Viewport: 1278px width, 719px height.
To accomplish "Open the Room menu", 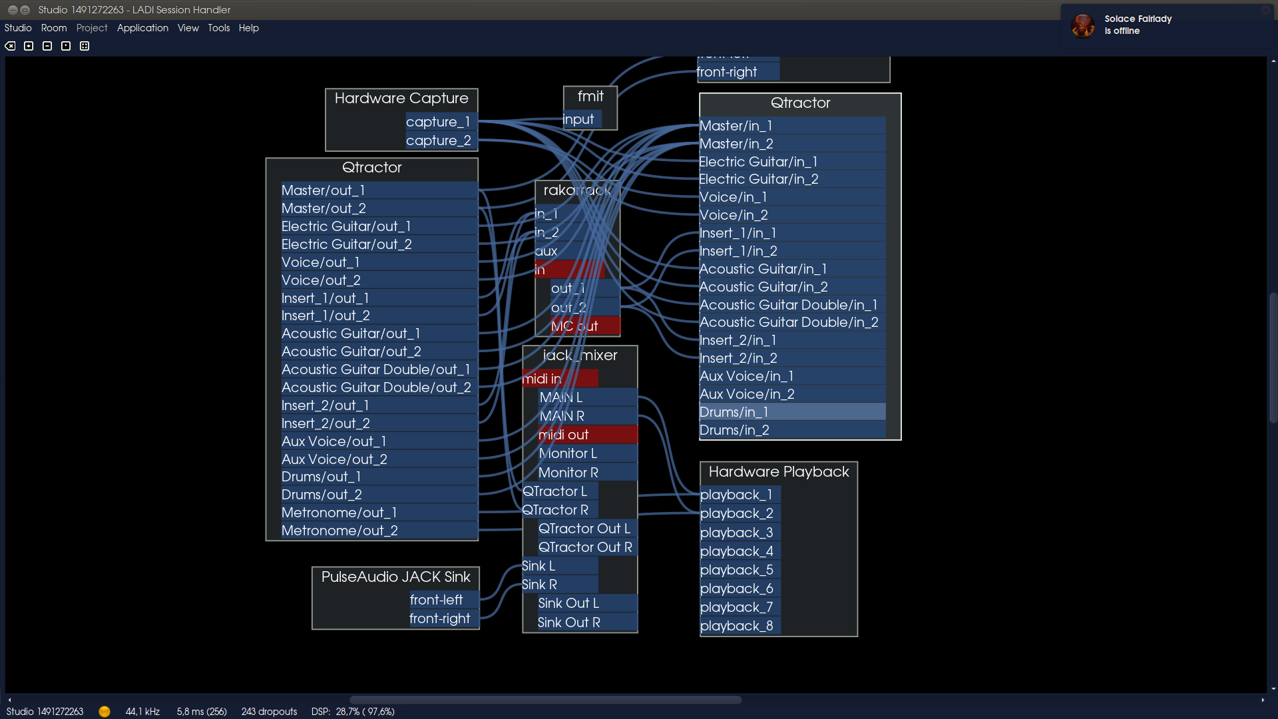I will (x=54, y=28).
